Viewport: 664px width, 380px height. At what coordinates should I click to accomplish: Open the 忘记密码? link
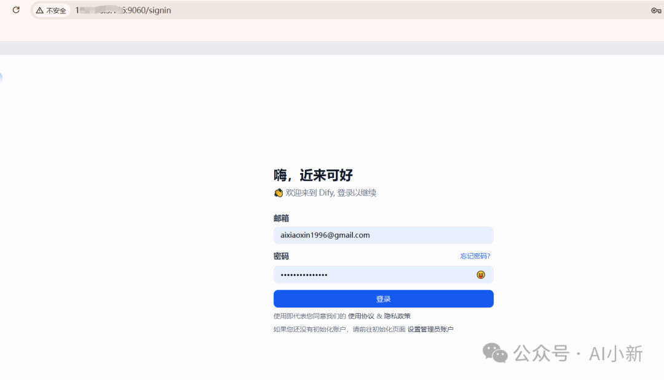[475, 255]
